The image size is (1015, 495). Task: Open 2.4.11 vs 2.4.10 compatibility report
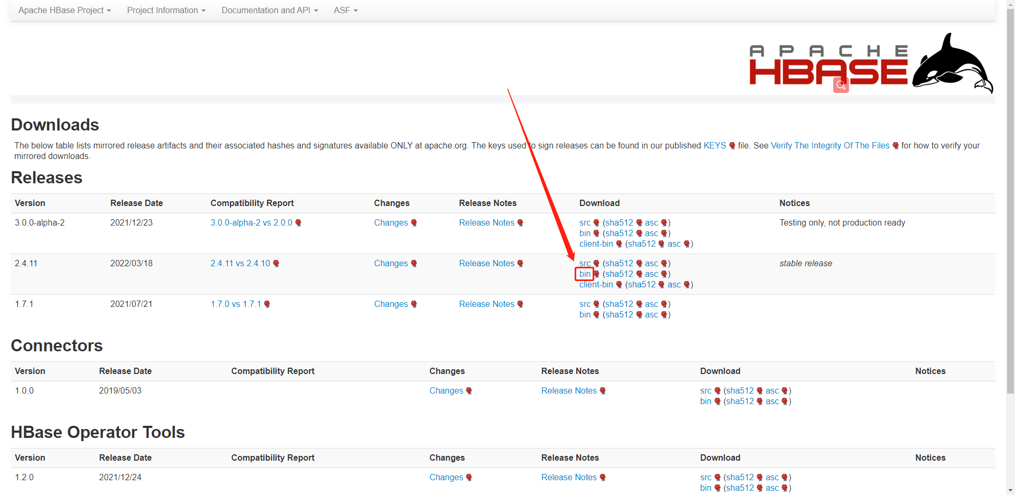(240, 263)
